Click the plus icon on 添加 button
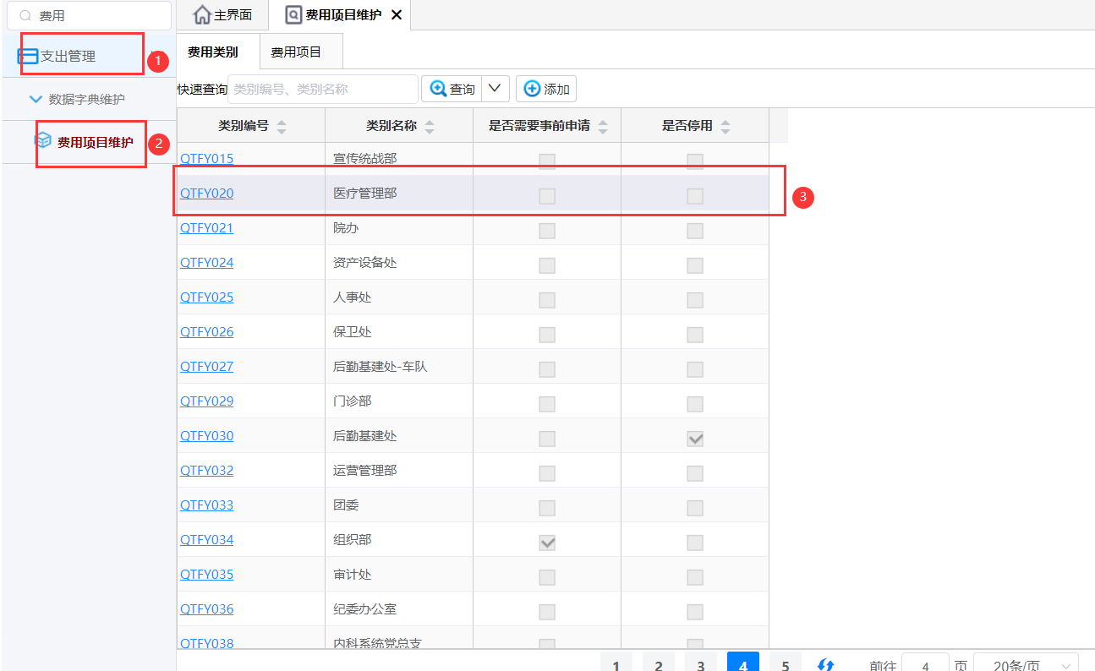Viewport: 1095px width, 671px height. (532, 89)
